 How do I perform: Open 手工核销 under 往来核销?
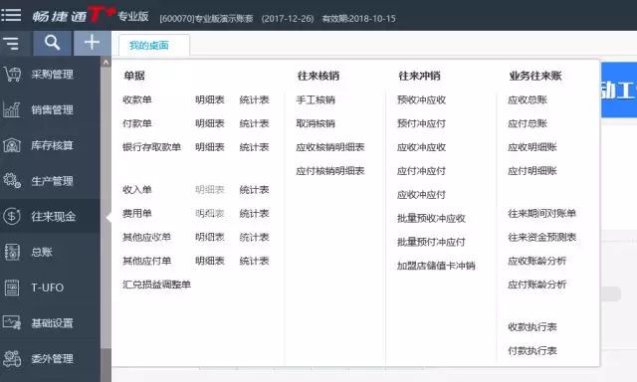click(316, 99)
